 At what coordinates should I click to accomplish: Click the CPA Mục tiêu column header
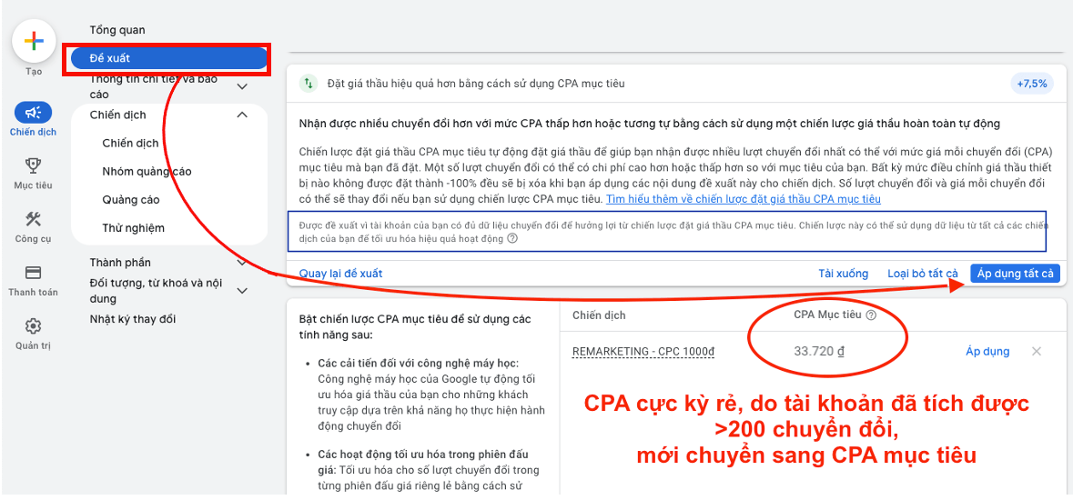[828, 315]
